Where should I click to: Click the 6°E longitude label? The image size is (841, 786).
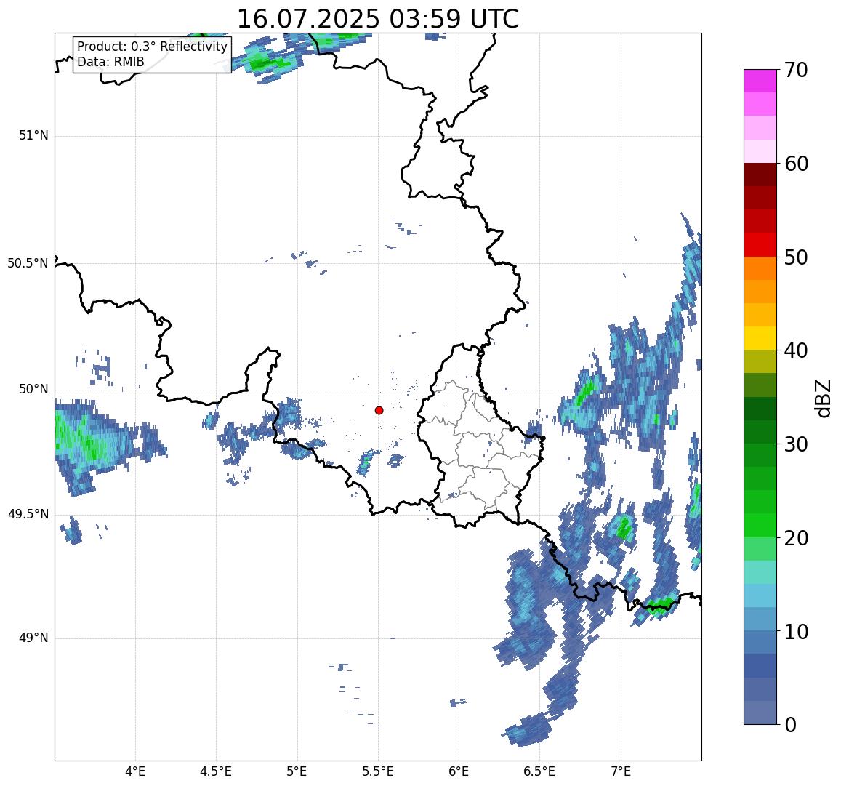459,771
